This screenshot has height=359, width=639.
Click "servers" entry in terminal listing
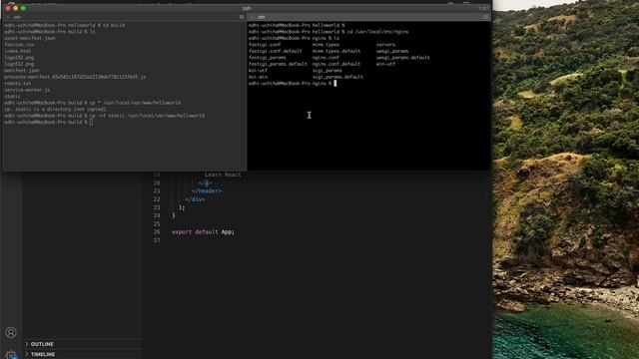coord(385,44)
